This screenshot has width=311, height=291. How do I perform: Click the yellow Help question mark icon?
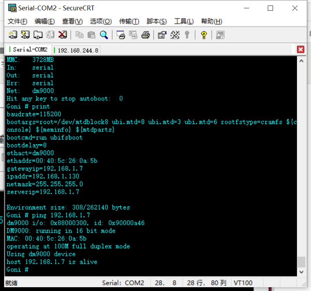pos(204,35)
